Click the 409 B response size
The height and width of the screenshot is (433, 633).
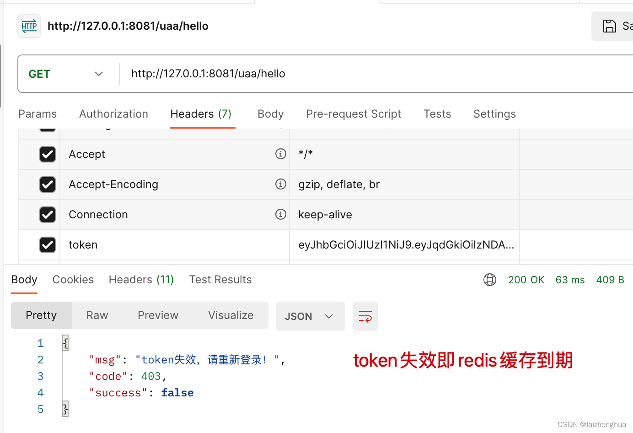(610, 280)
